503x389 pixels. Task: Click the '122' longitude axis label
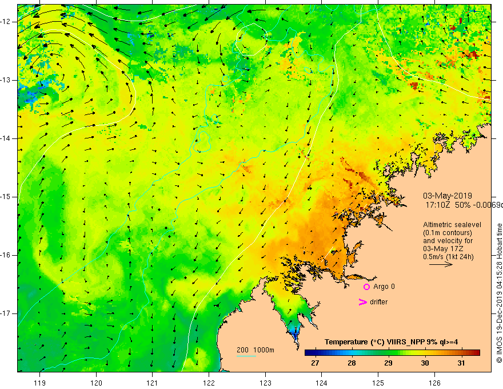[209, 383]
